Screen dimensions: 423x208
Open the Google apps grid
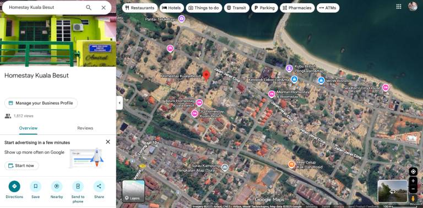399,7
